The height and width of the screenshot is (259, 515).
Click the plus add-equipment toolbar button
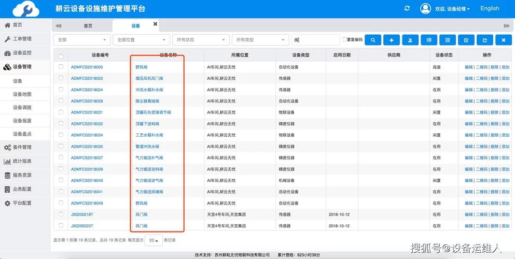coord(392,40)
